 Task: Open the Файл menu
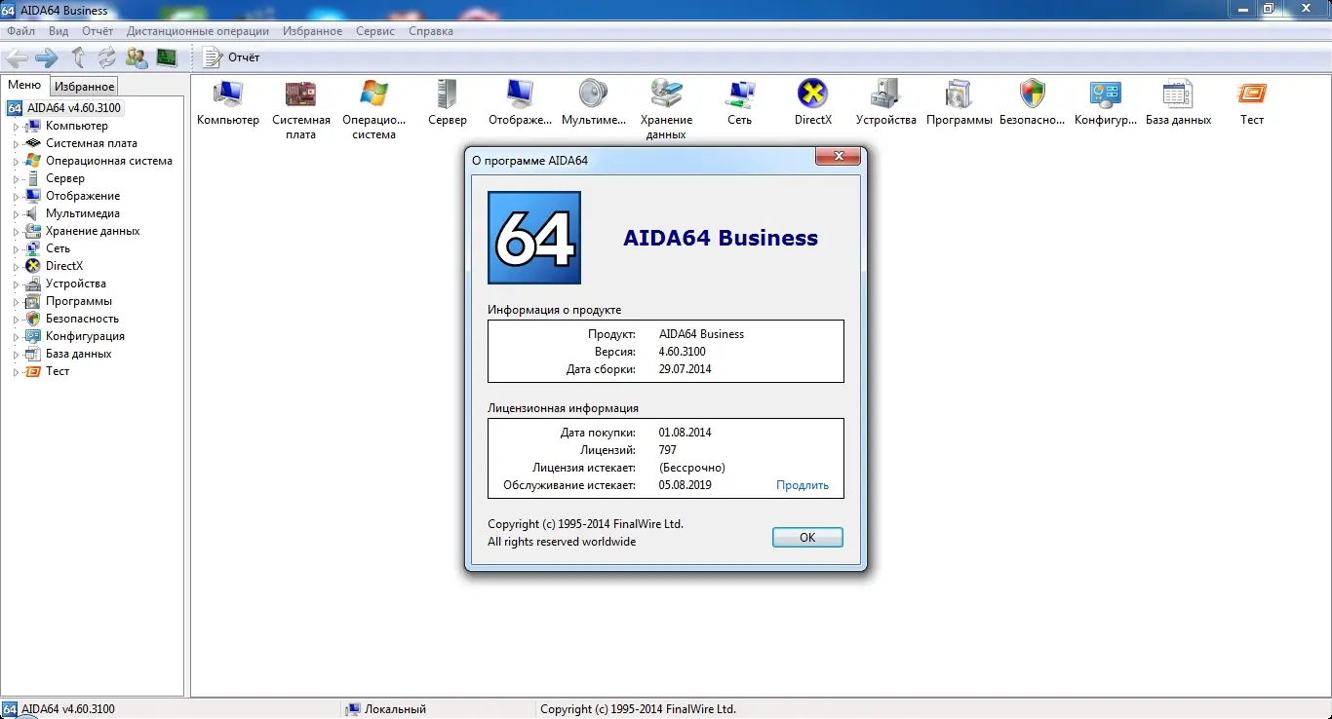tap(21, 31)
